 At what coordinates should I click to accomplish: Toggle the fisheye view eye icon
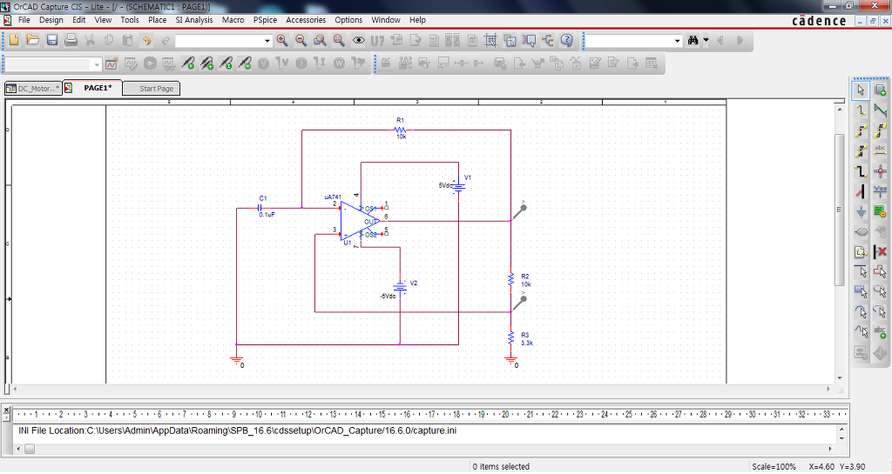coord(358,40)
